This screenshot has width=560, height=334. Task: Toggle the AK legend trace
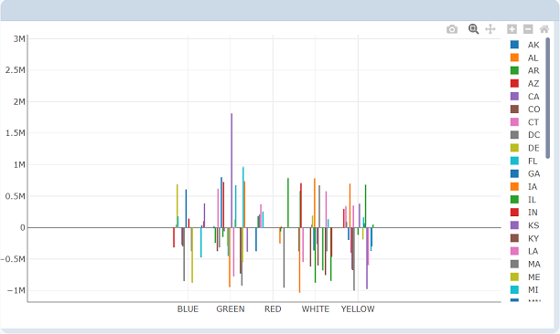525,45
